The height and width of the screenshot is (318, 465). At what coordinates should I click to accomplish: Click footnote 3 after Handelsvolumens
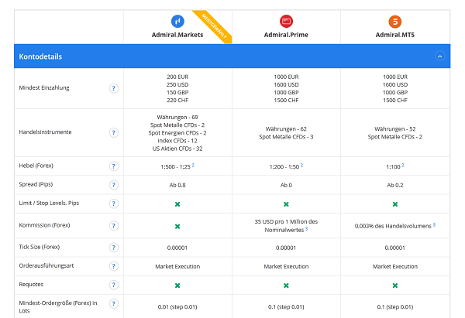coord(434,224)
